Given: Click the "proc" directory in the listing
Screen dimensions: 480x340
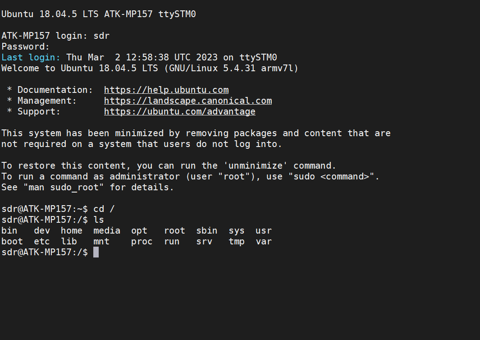Looking at the screenshot, I should (142, 241).
